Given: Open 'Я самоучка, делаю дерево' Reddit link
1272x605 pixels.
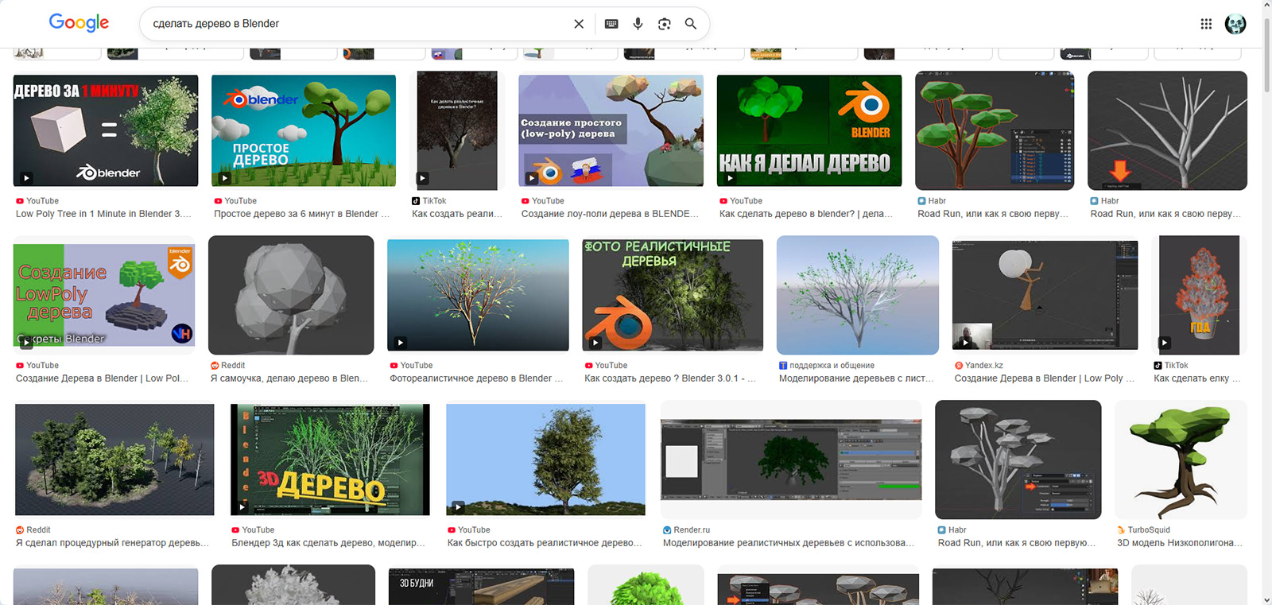Looking at the screenshot, I should (290, 378).
